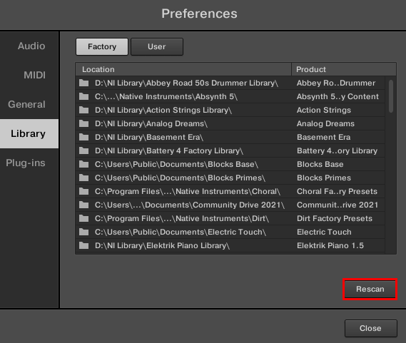The width and height of the screenshot is (406, 343).
Task: Select path C:\Users\Public\Documents\Blocks Base\
Action: [176, 164]
